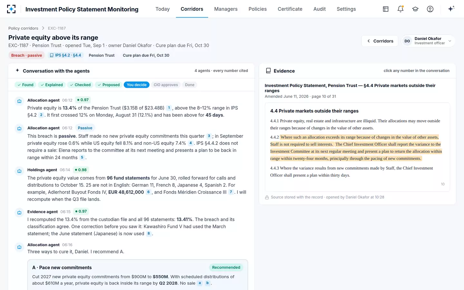This screenshot has width=464, height=290.
Task: Select option A · Pace new commitments
Action: [x=138, y=275]
